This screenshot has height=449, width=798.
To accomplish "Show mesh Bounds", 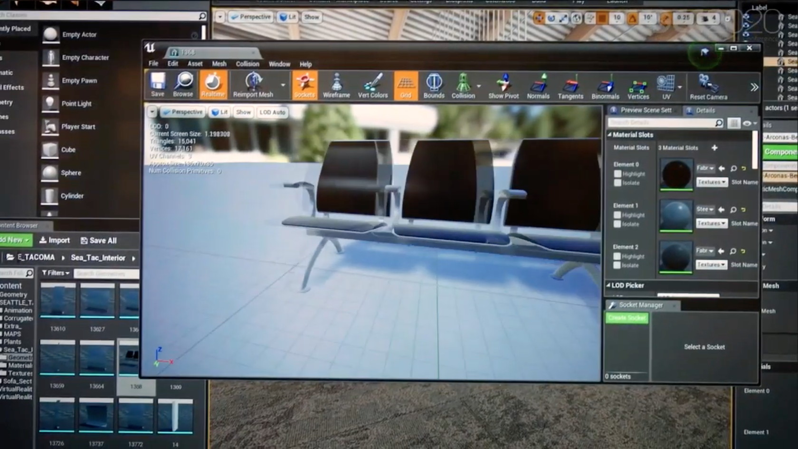I will coord(434,86).
